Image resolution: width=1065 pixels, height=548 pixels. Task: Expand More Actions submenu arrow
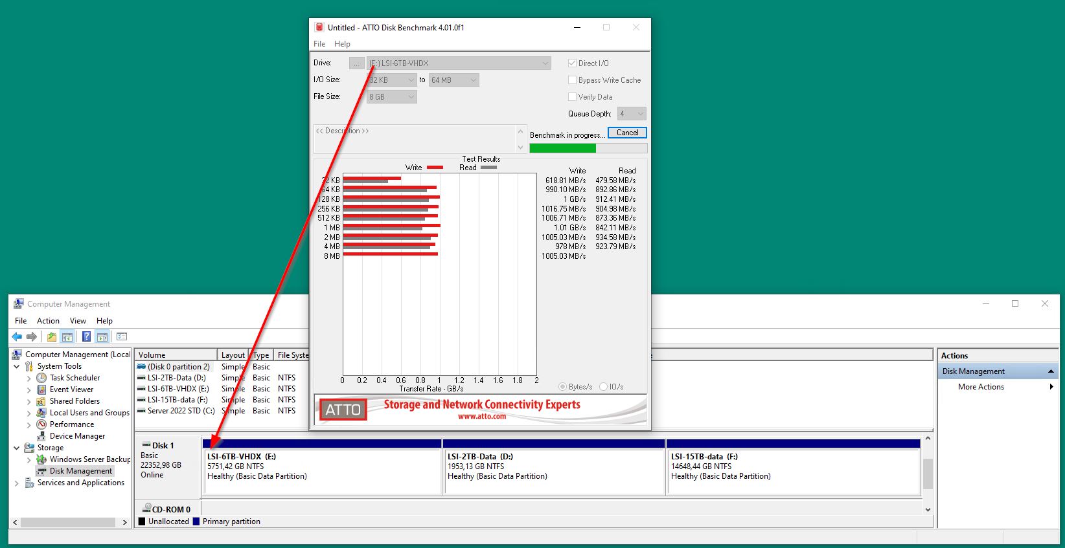[x=1051, y=387]
